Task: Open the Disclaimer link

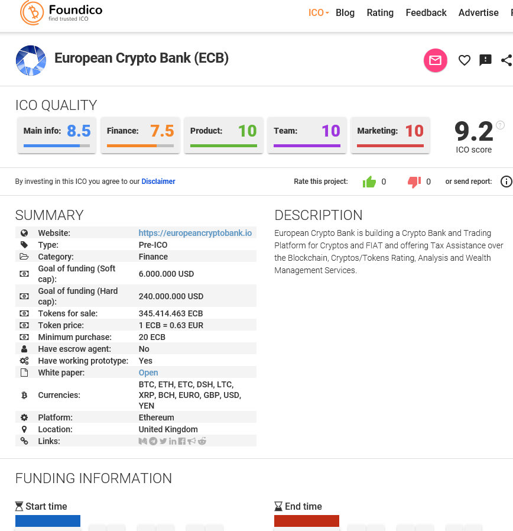Action: point(158,181)
